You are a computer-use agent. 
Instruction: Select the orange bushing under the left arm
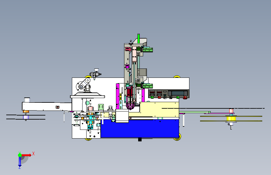26,111
